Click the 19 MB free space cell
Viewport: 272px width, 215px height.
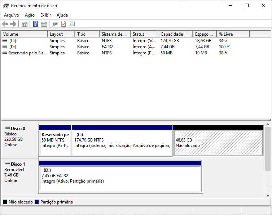pos(201,53)
